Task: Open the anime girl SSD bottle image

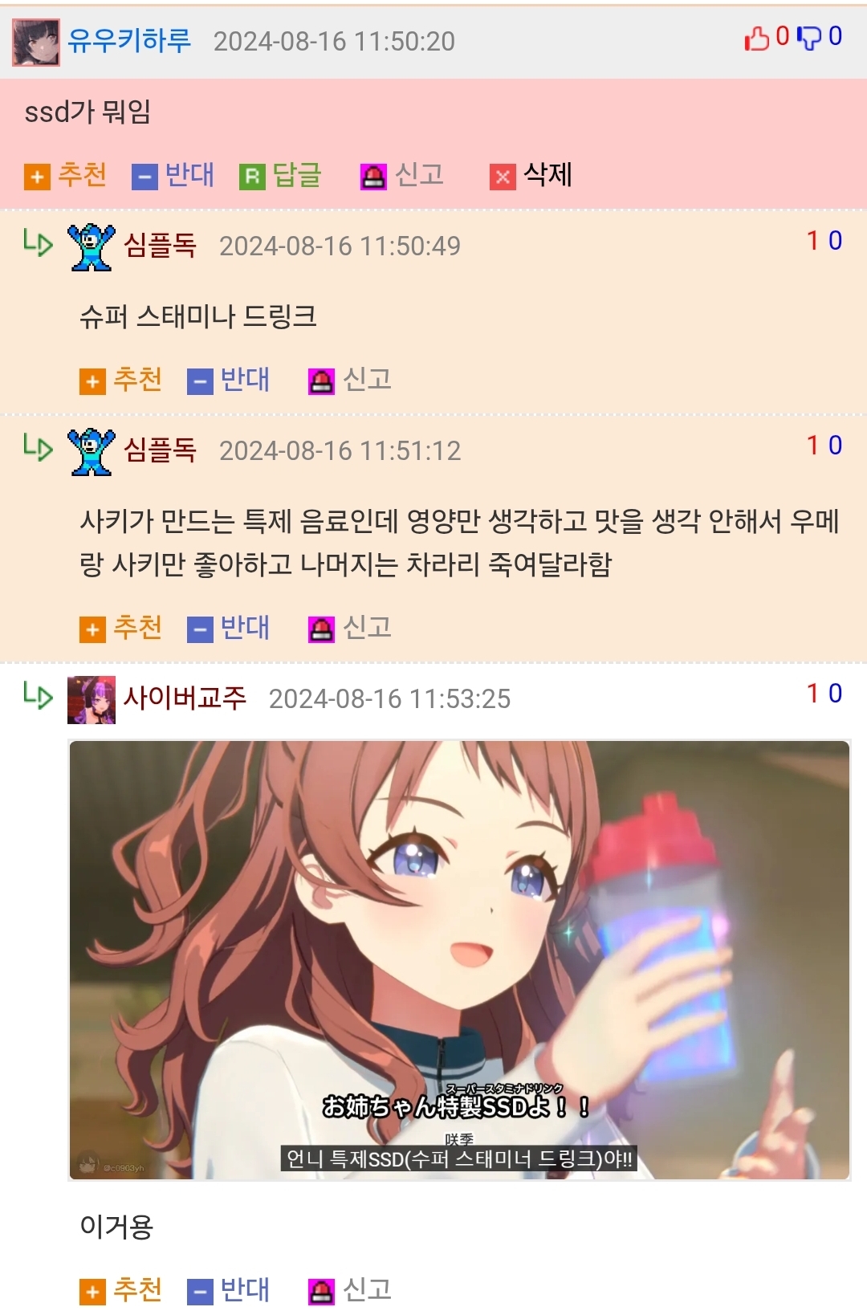Action: [x=459, y=960]
